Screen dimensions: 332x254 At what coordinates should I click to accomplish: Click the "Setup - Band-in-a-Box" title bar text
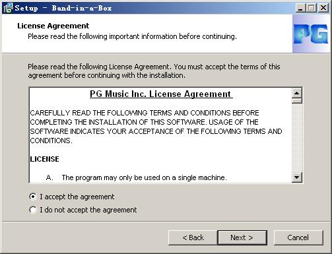63,8
